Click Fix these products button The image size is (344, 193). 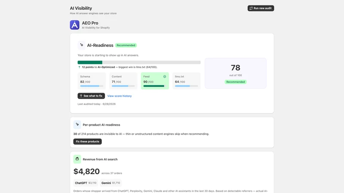tap(87, 142)
